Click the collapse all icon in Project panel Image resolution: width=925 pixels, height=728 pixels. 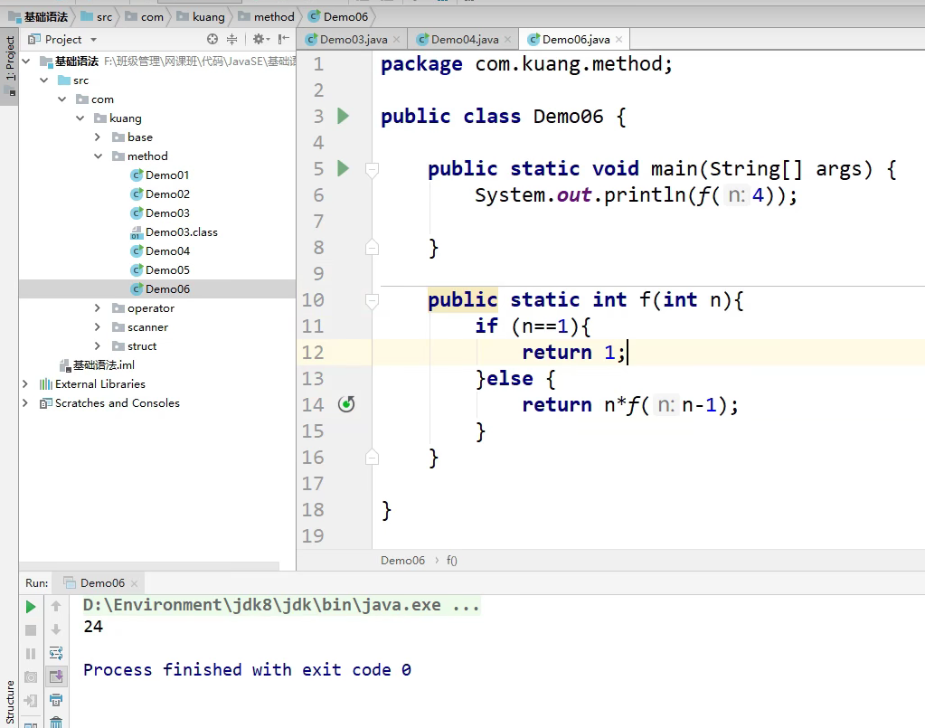pos(231,39)
